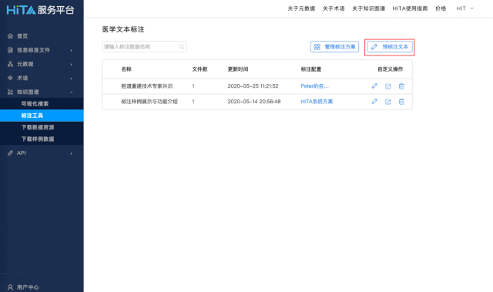Click edit pencil icon for 胆道重建技术专家共识 row
This screenshot has width=493, height=292.
pos(374,86)
